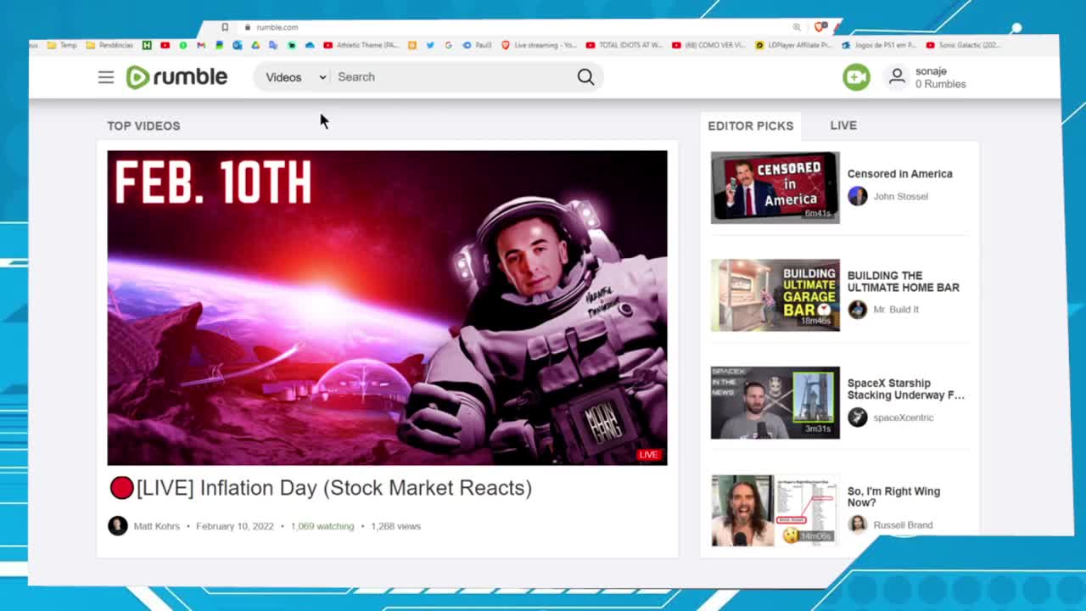Open the blue OneDrive cloud bookmark
This screenshot has height=611, width=1086.
click(x=310, y=45)
